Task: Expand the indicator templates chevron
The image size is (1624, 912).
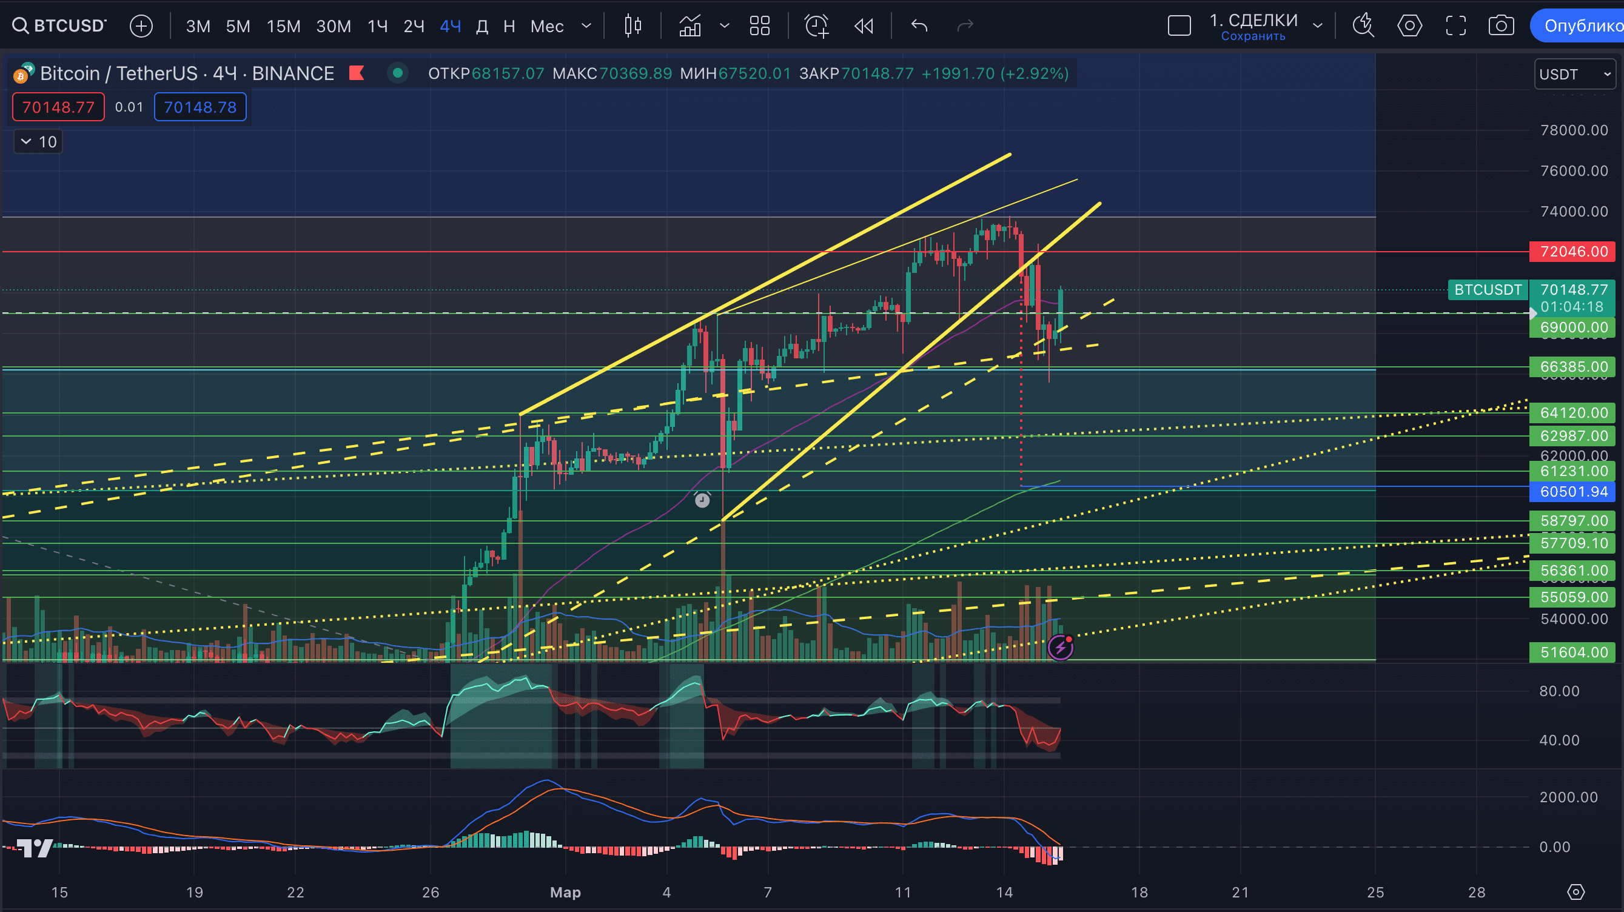Action: tap(725, 26)
